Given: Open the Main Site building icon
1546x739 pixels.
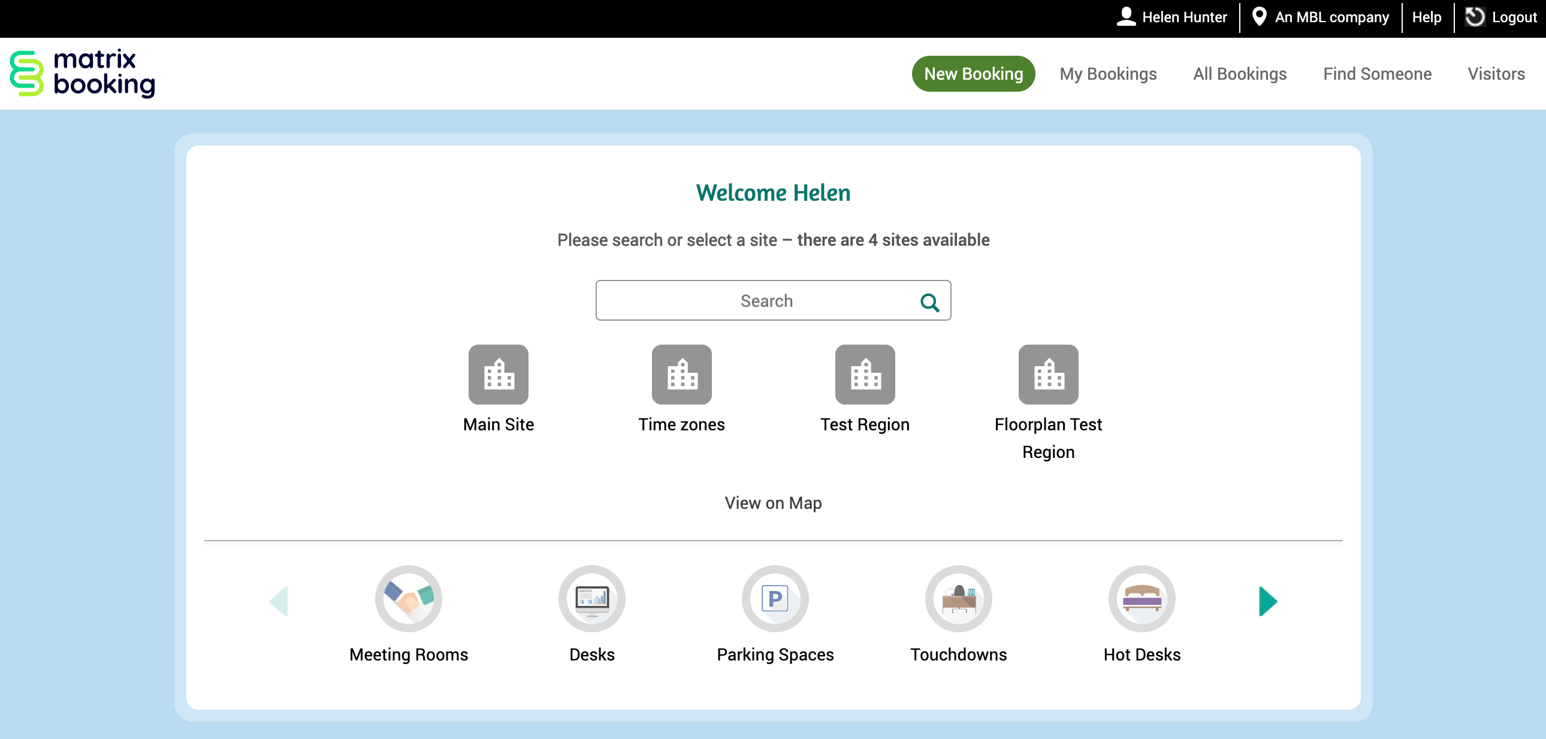Looking at the screenshot, I should (x=498, y=374).
